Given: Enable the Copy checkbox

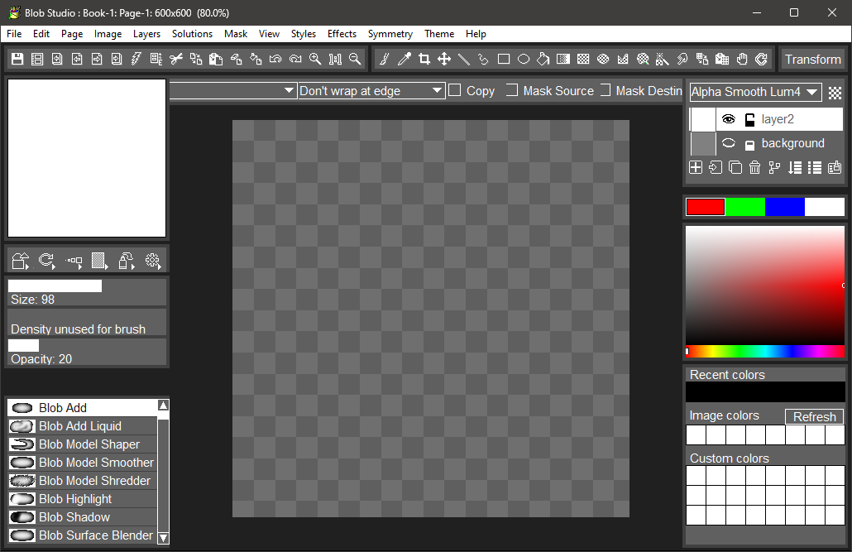Looking at the screenshot, I should pyautogui.click(x=454, y=90).
